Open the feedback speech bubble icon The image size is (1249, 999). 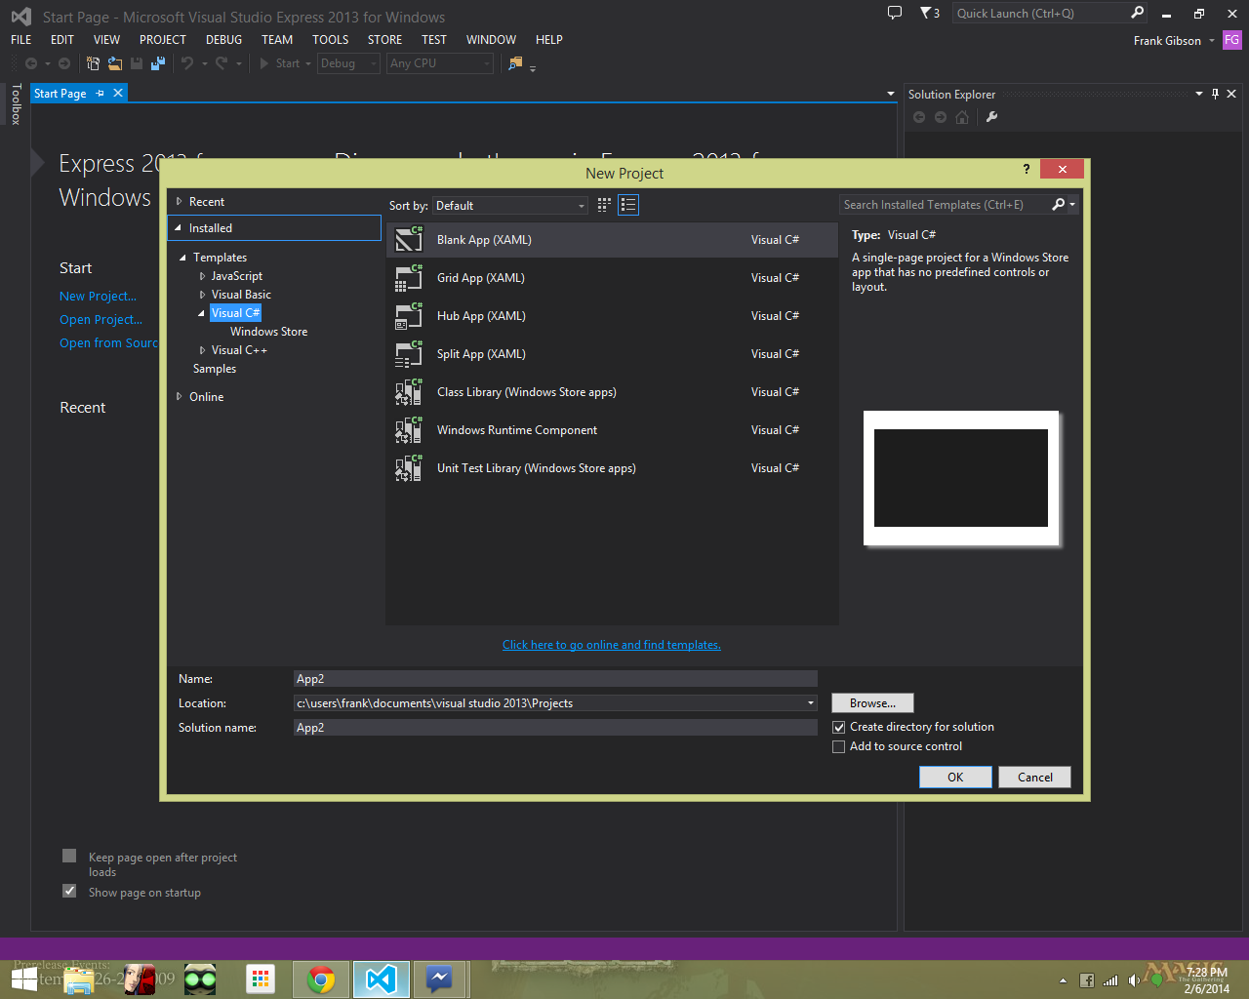coord(895,13)
